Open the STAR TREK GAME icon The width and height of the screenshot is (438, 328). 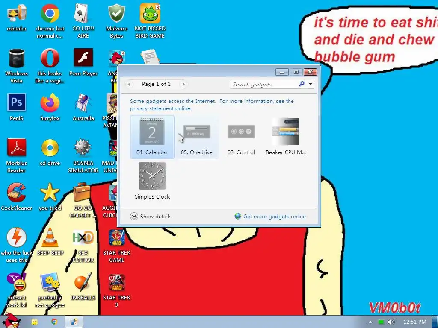(116, 246)
